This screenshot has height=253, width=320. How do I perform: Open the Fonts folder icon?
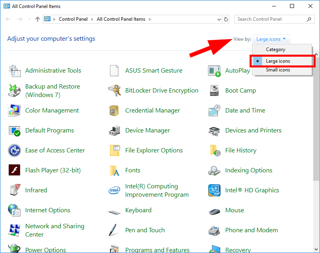(x=114, y=170)
